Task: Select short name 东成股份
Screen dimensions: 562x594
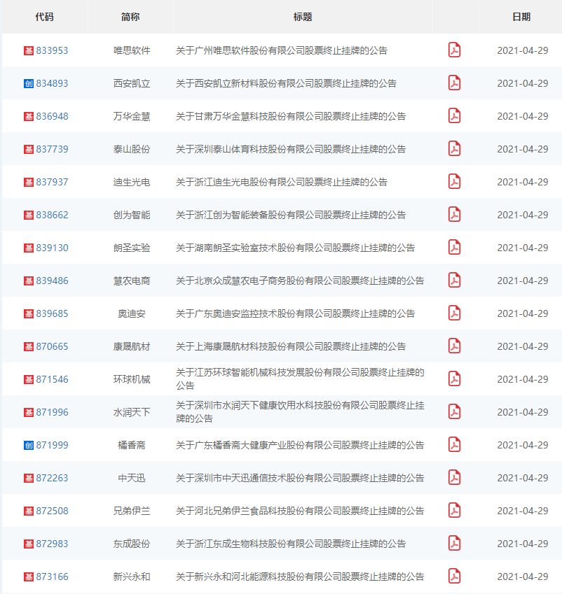Action: coord(132,544)
